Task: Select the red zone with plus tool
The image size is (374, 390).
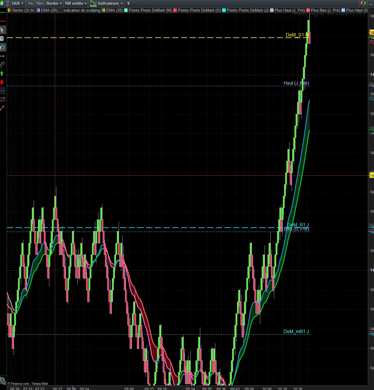Action: 3,99
